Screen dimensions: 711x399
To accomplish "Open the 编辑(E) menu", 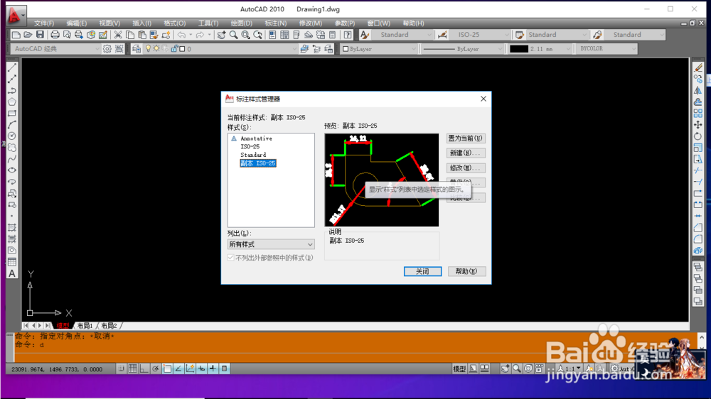I will click(x=76, y=23).
